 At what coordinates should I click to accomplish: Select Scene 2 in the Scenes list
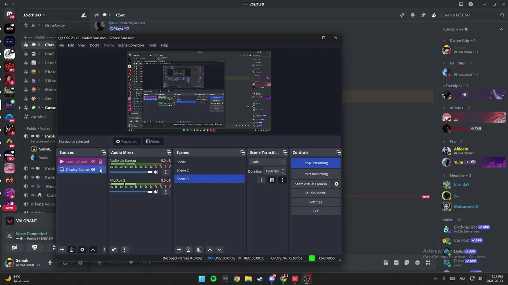tap(210, 170)
